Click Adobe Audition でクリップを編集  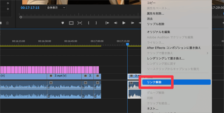pos(170,37)
